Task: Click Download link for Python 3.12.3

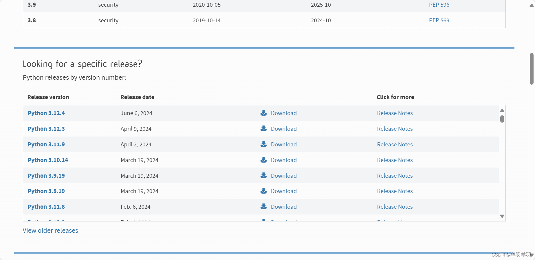Action: [x=284, y=129]
